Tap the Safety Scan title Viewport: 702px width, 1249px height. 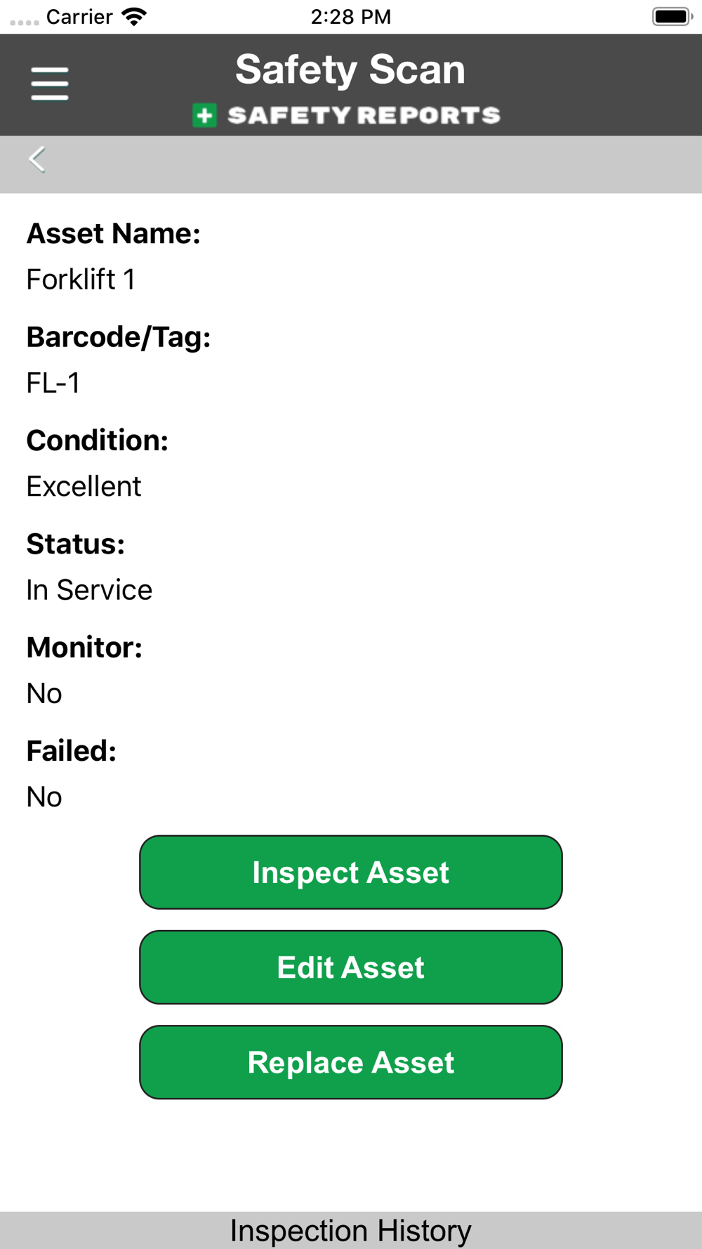point(350,70)
